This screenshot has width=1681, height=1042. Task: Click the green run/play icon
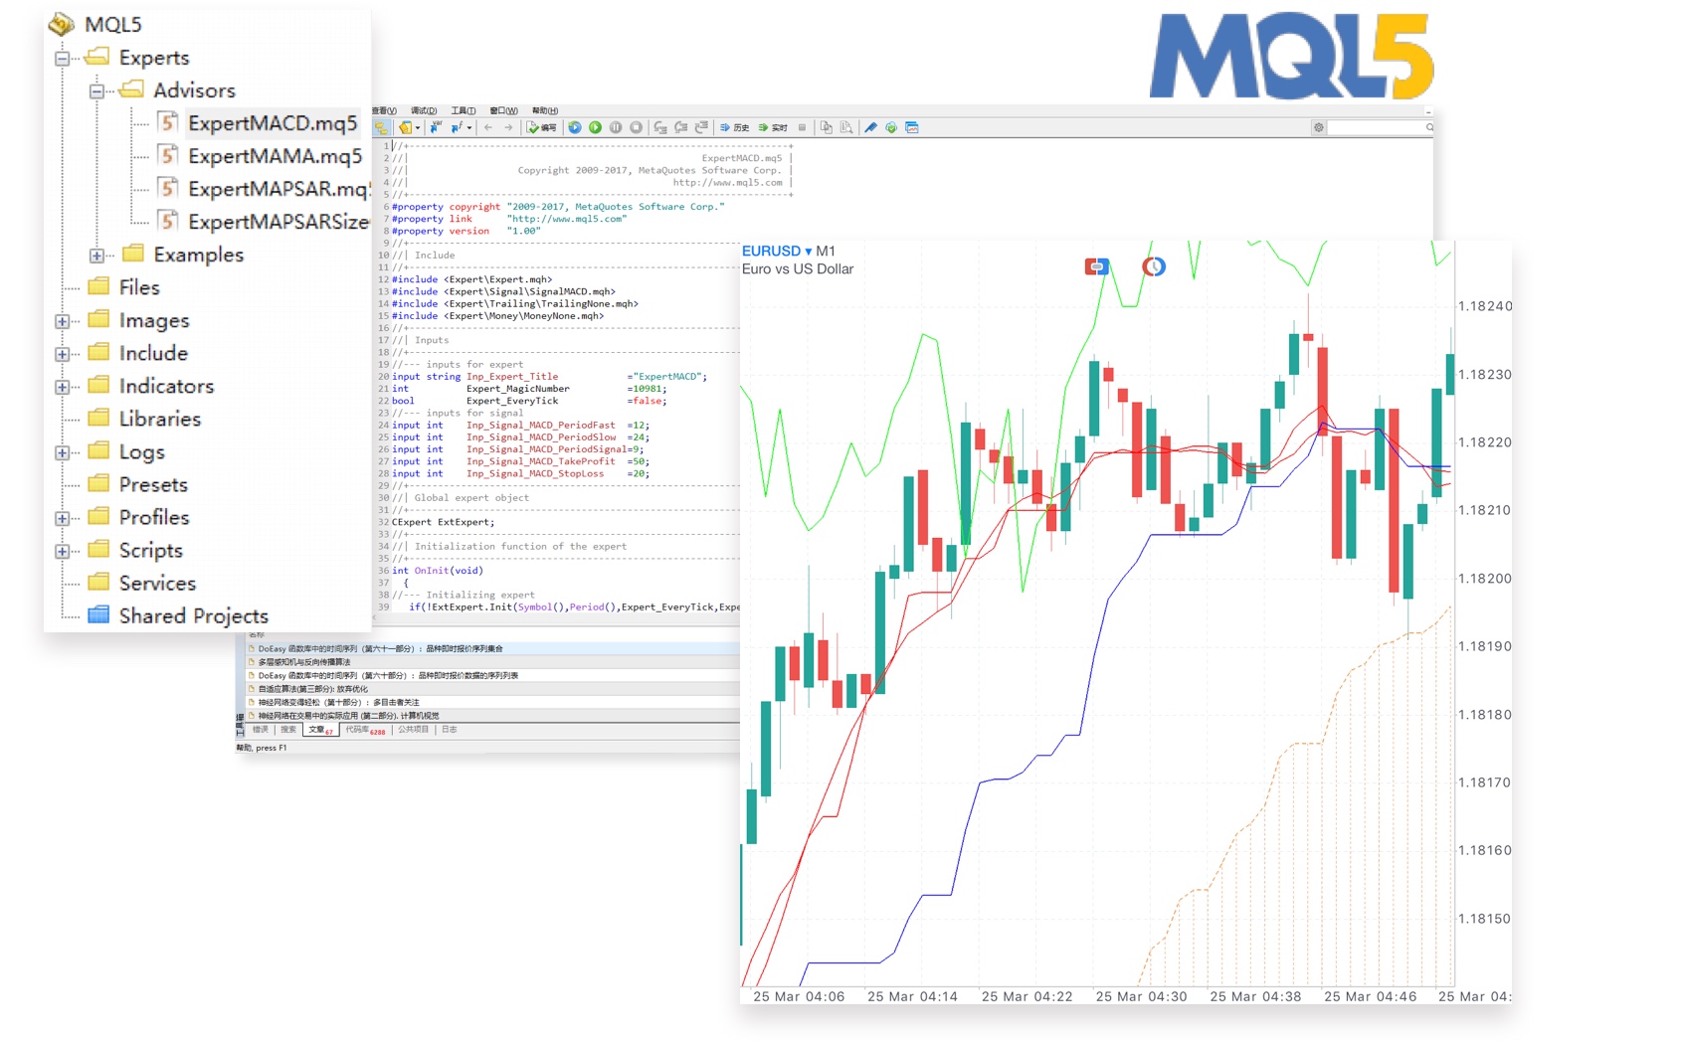coord(595,127)
